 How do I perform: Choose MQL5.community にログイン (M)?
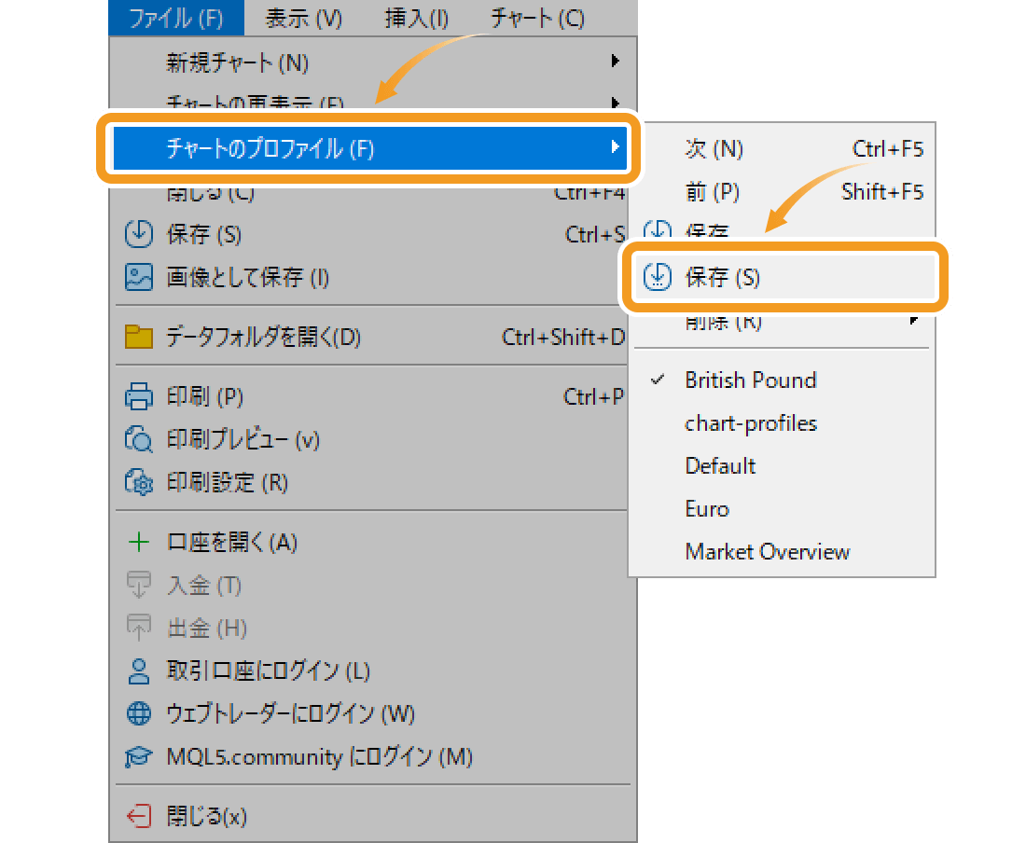click(372, 756)
